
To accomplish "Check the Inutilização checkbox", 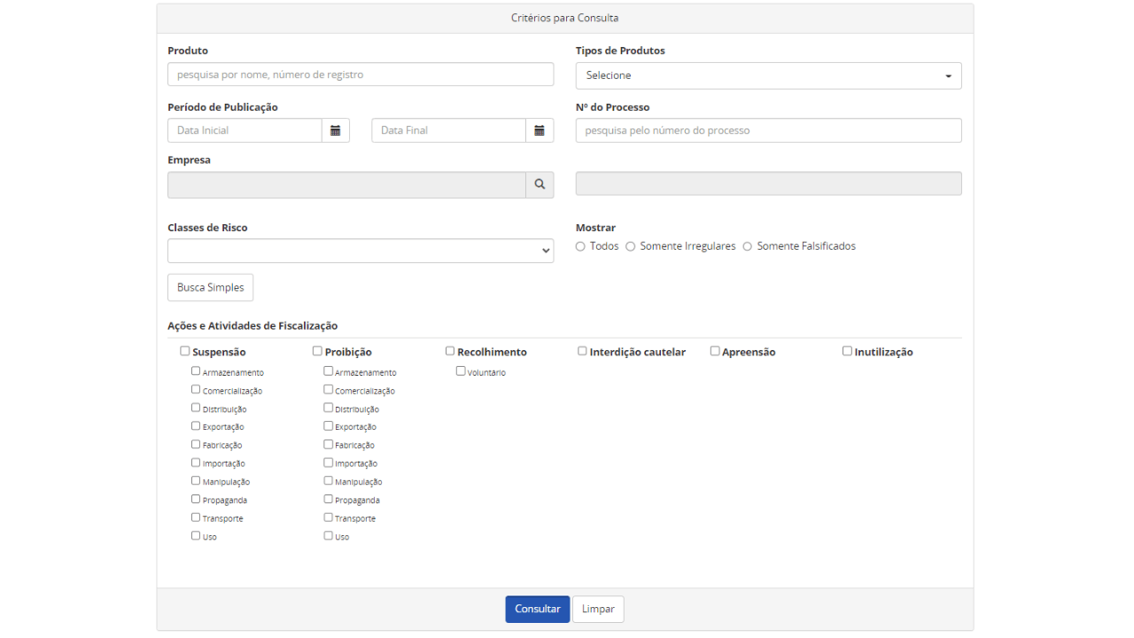I will pyautogui.click(x=847, y=351).
